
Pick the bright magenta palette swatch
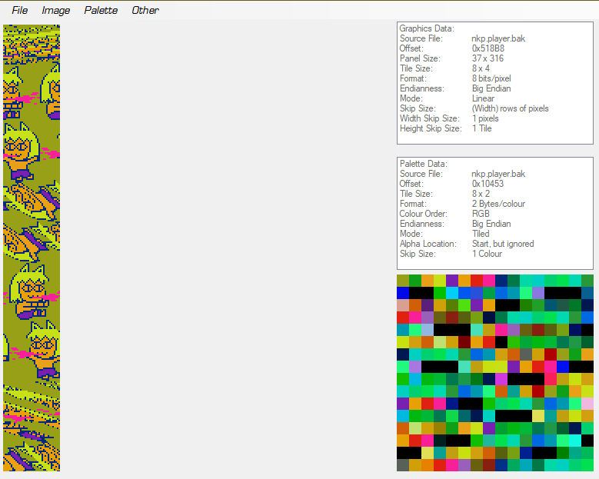tap(501, 379)
